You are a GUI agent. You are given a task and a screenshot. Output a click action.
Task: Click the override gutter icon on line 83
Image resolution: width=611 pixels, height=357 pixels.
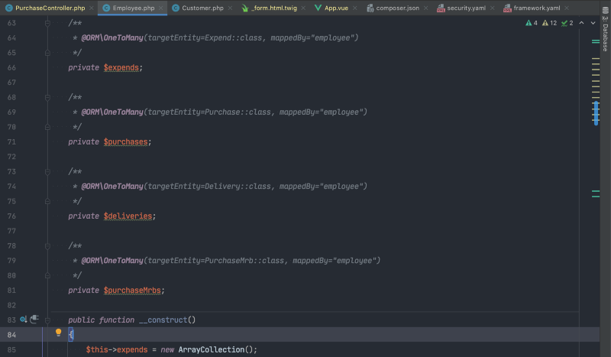[x=24, y=320]
